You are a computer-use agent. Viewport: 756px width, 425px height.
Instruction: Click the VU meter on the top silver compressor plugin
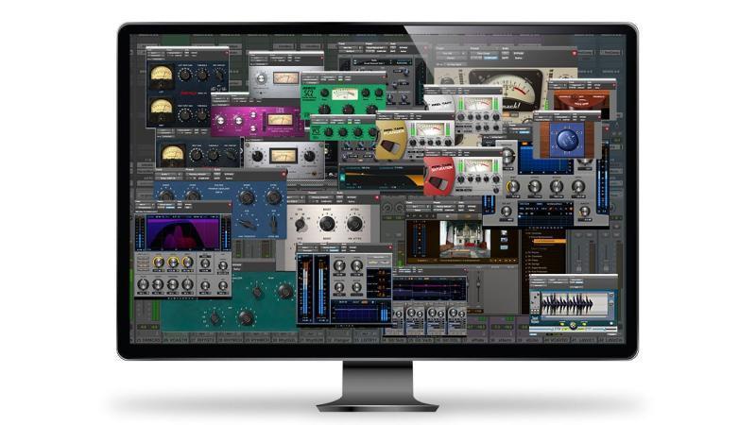pos(285,78)
